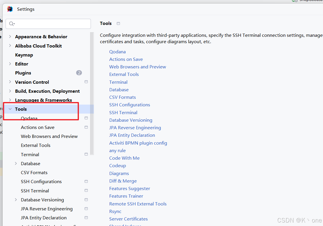323x226 pixels.
Task: Click the IntelliJ IDEA logo icon
Action: [x=10, y=9]
